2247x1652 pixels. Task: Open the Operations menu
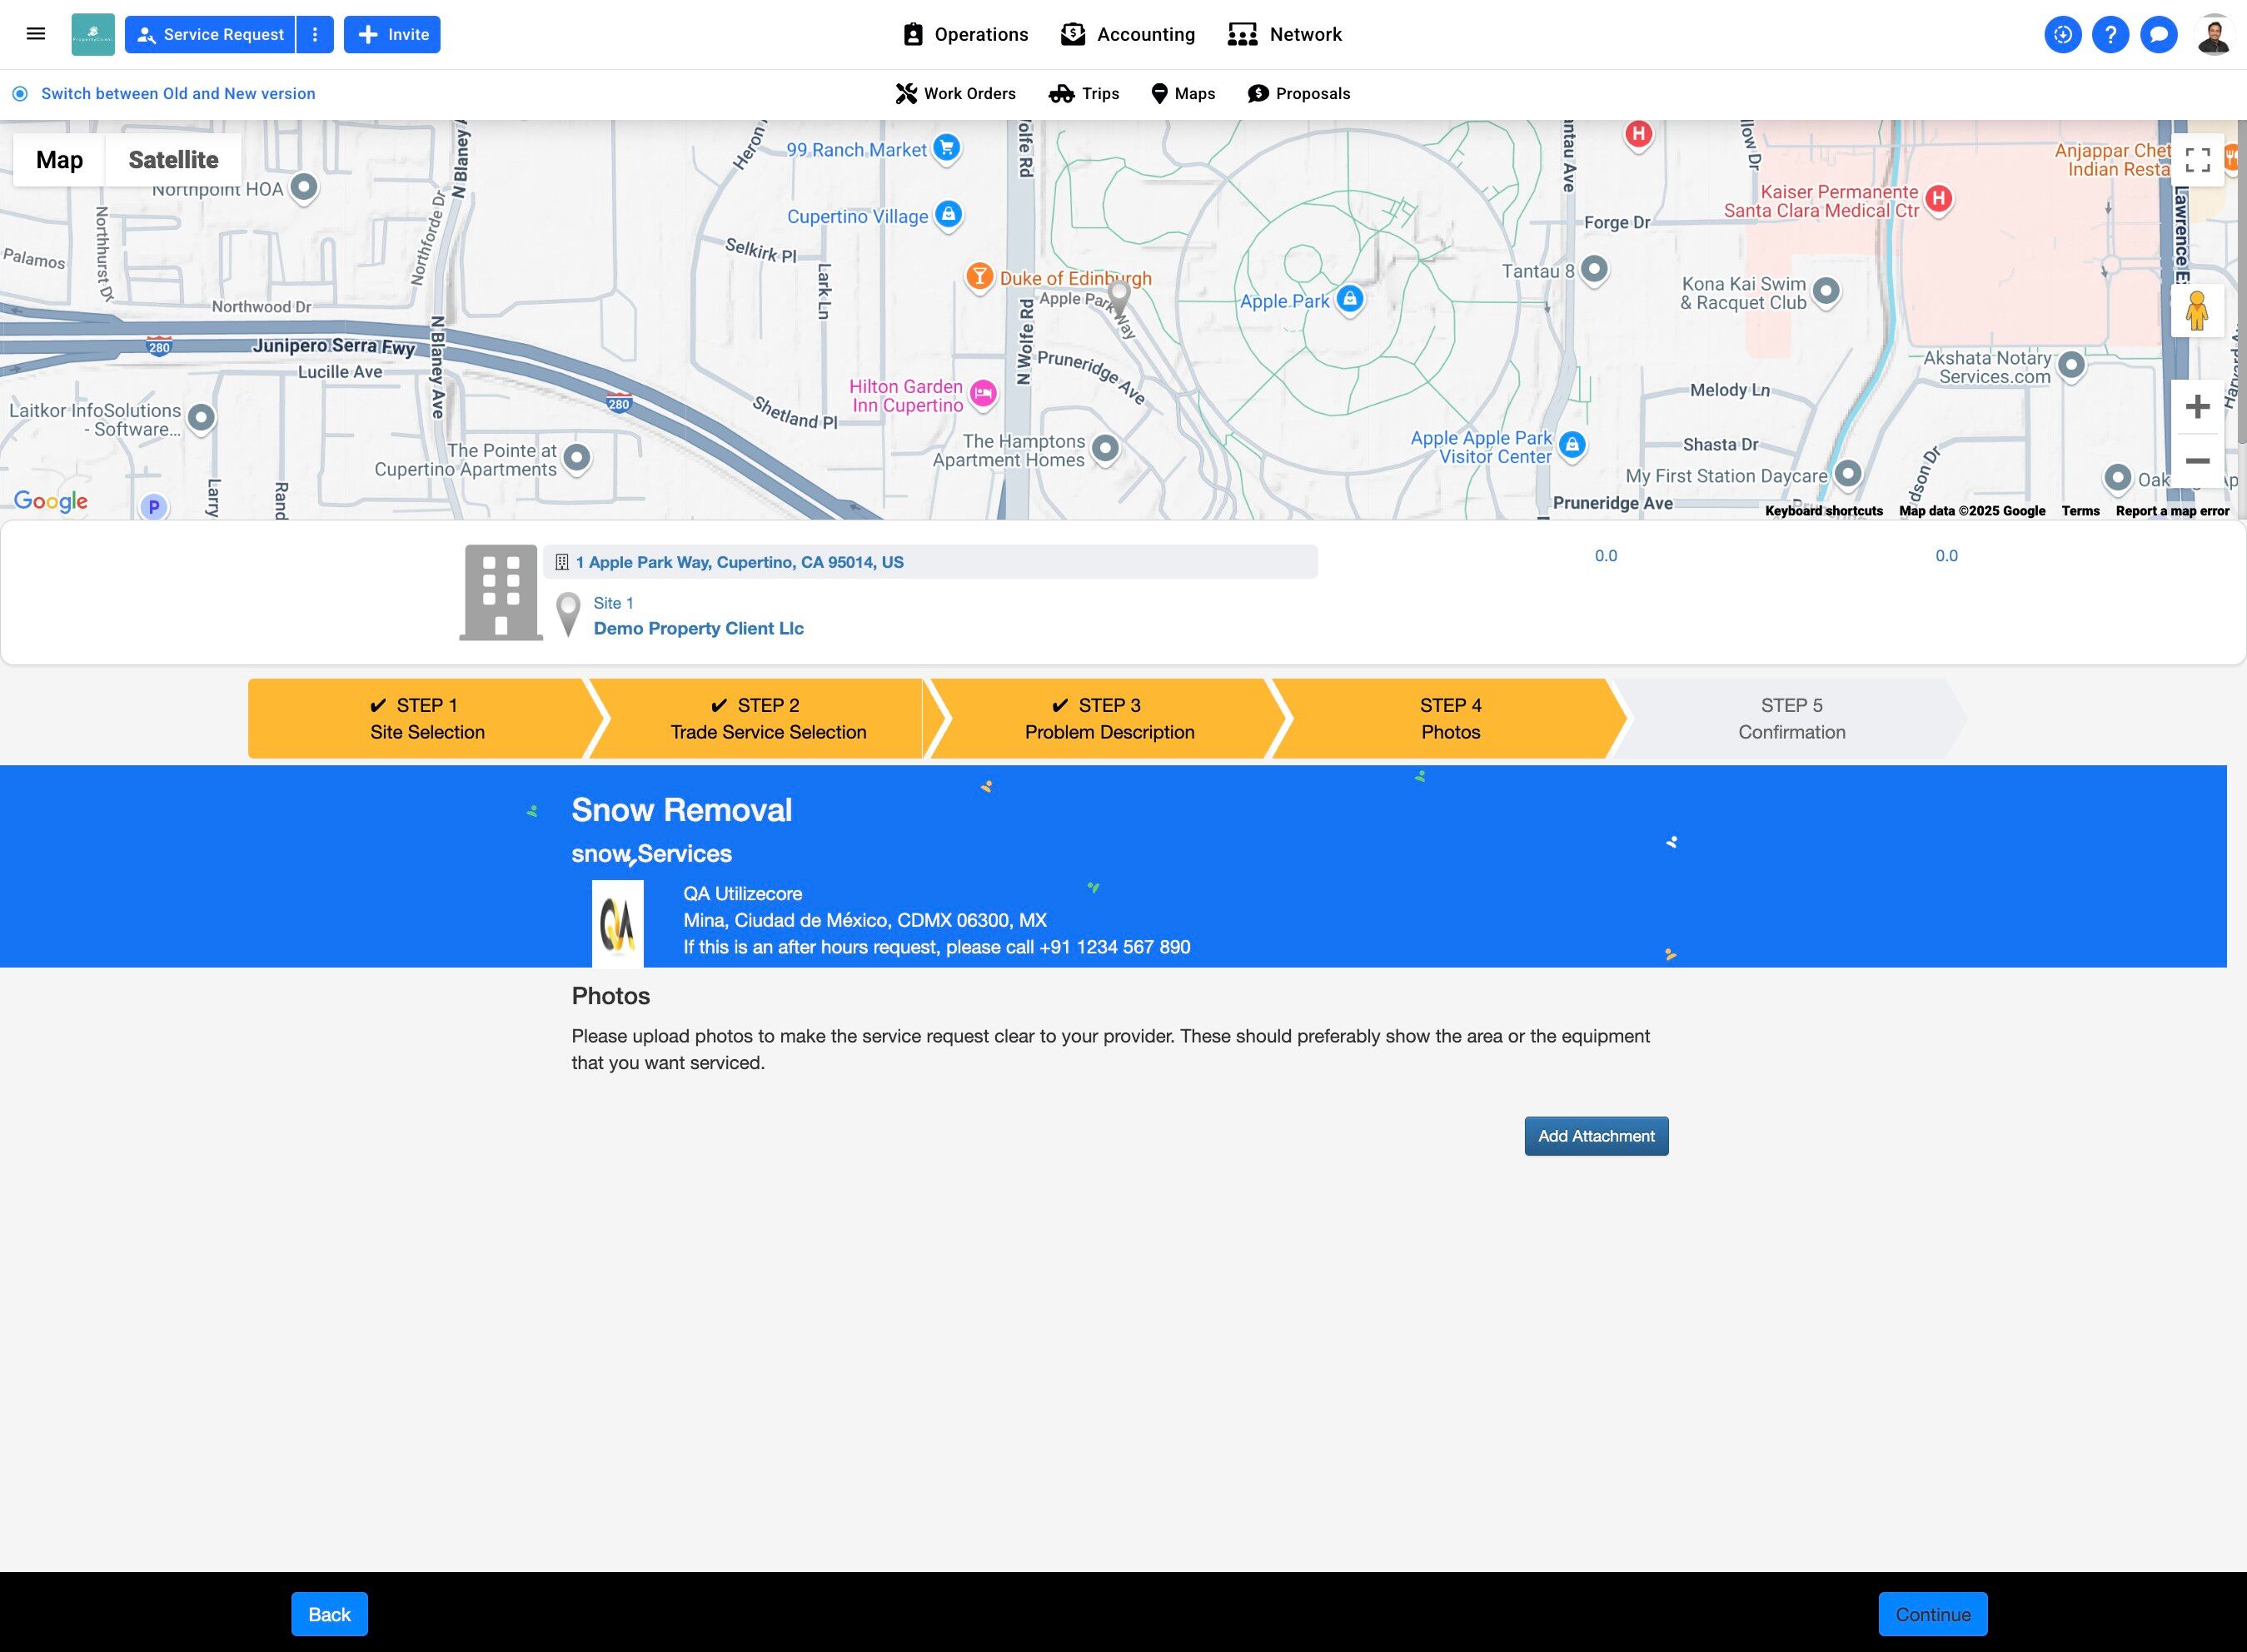965,35
